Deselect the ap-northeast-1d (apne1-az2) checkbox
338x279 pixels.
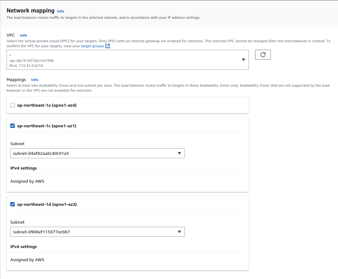(13, 204)
